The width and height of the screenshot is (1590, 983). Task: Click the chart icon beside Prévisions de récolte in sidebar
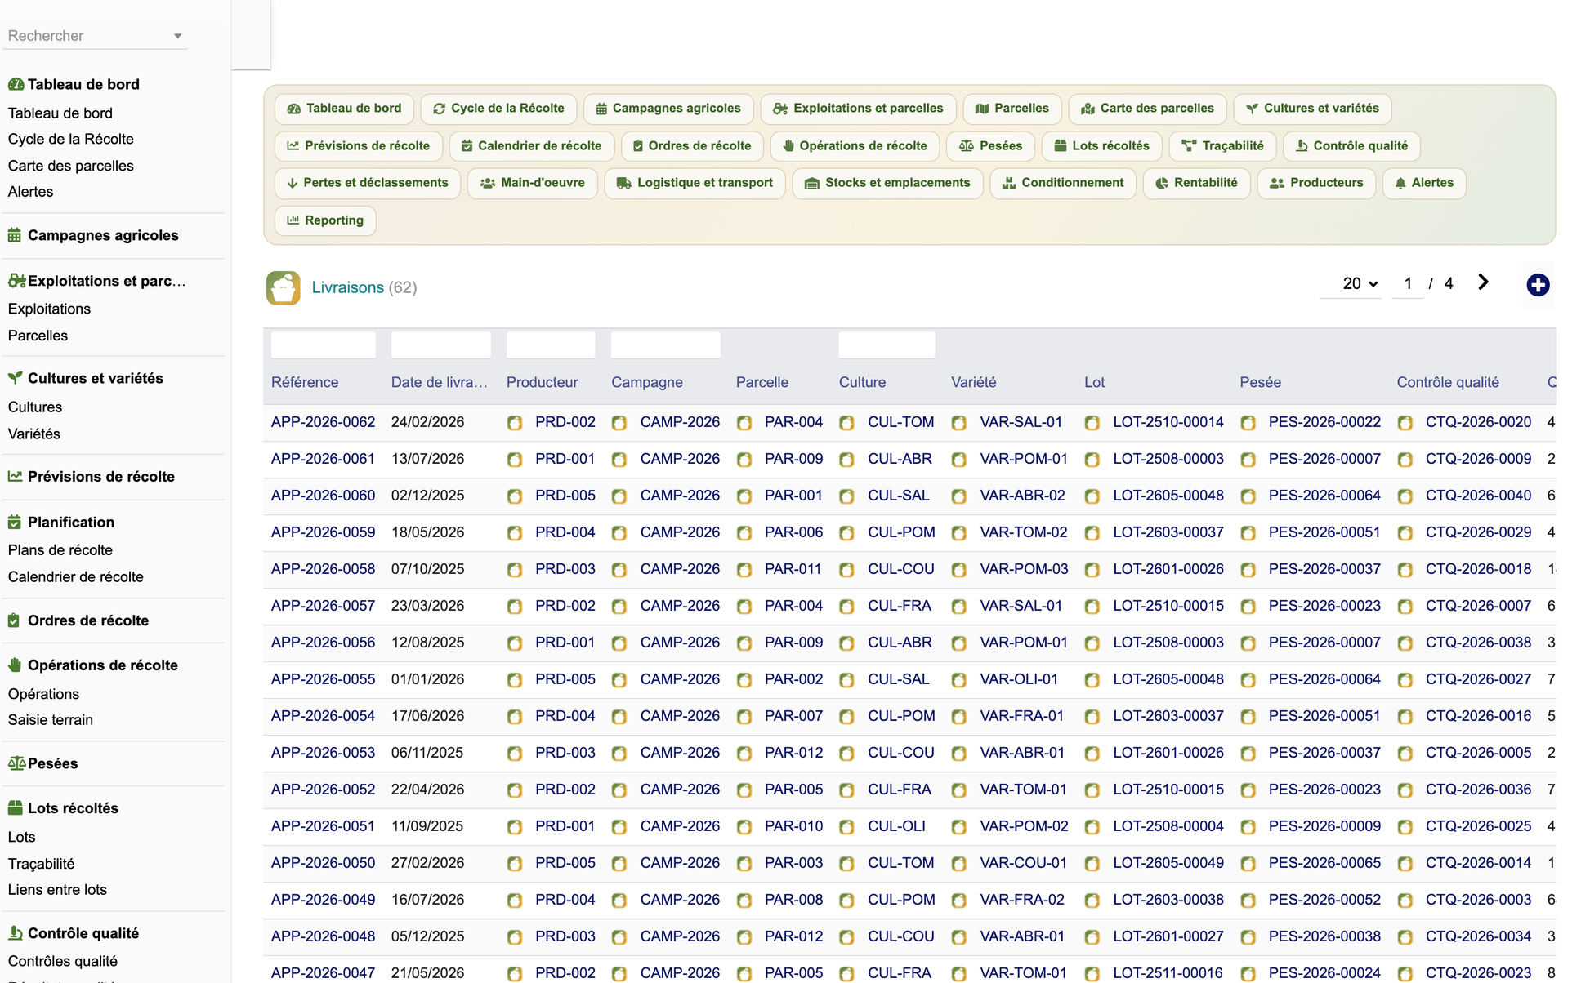15,476
